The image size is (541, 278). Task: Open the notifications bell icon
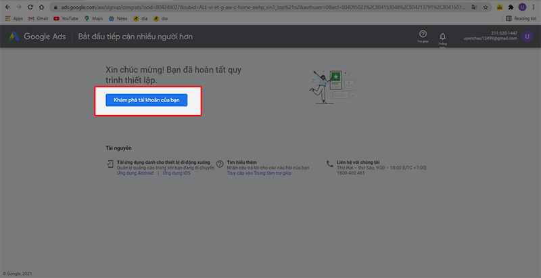(x=443, y=36)
